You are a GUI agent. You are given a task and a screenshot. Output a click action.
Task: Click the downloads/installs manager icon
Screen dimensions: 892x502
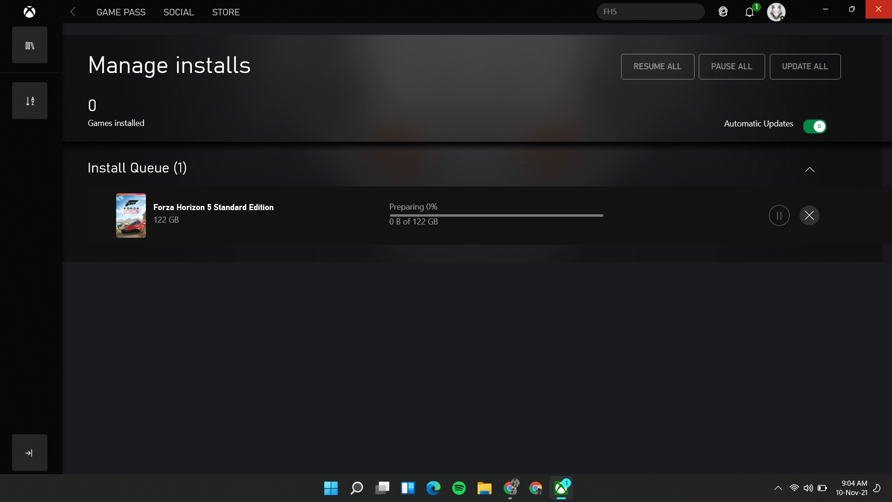tap(29, 100)
